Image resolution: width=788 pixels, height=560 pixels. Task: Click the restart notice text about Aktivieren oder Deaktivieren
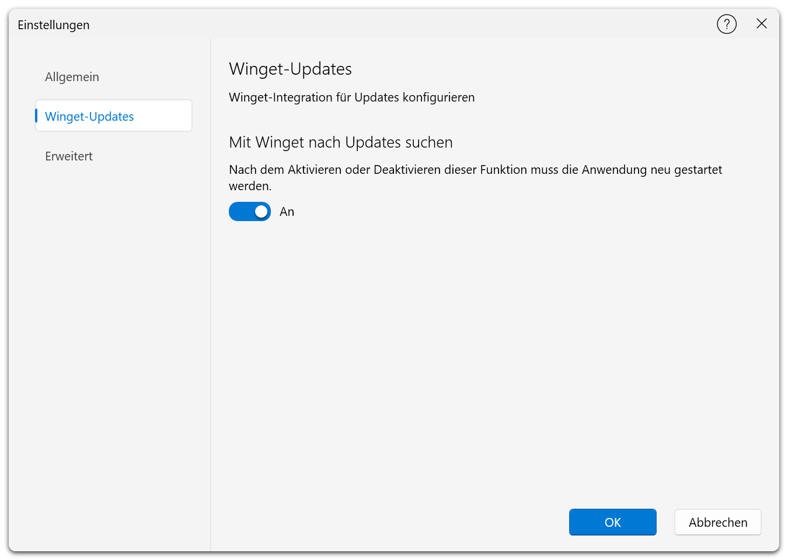tap(476, 178)
